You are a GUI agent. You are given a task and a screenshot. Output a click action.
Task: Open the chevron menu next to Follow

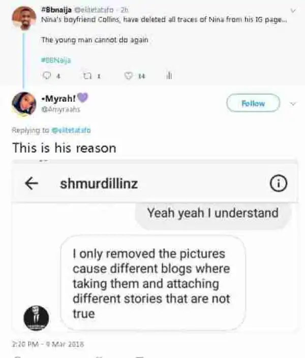[x=293, y=103]
